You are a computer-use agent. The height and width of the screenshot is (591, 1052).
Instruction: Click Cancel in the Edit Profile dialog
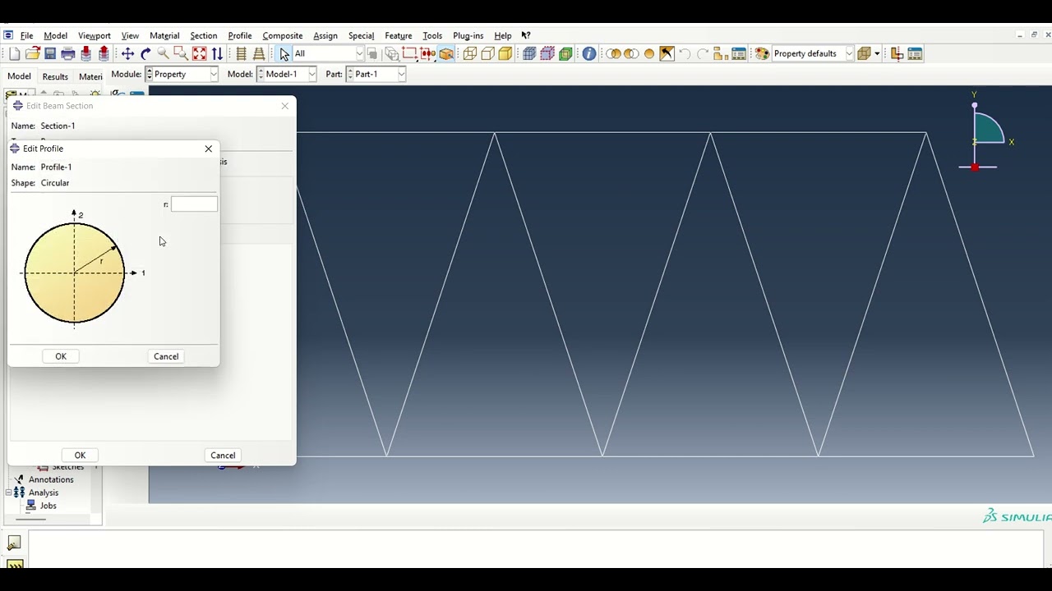coord(166,356)
